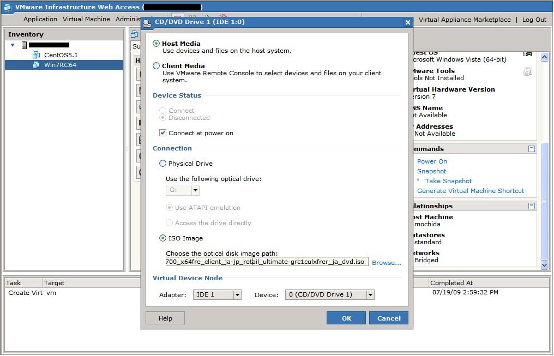Click the Target column header

tap(91, 282)
